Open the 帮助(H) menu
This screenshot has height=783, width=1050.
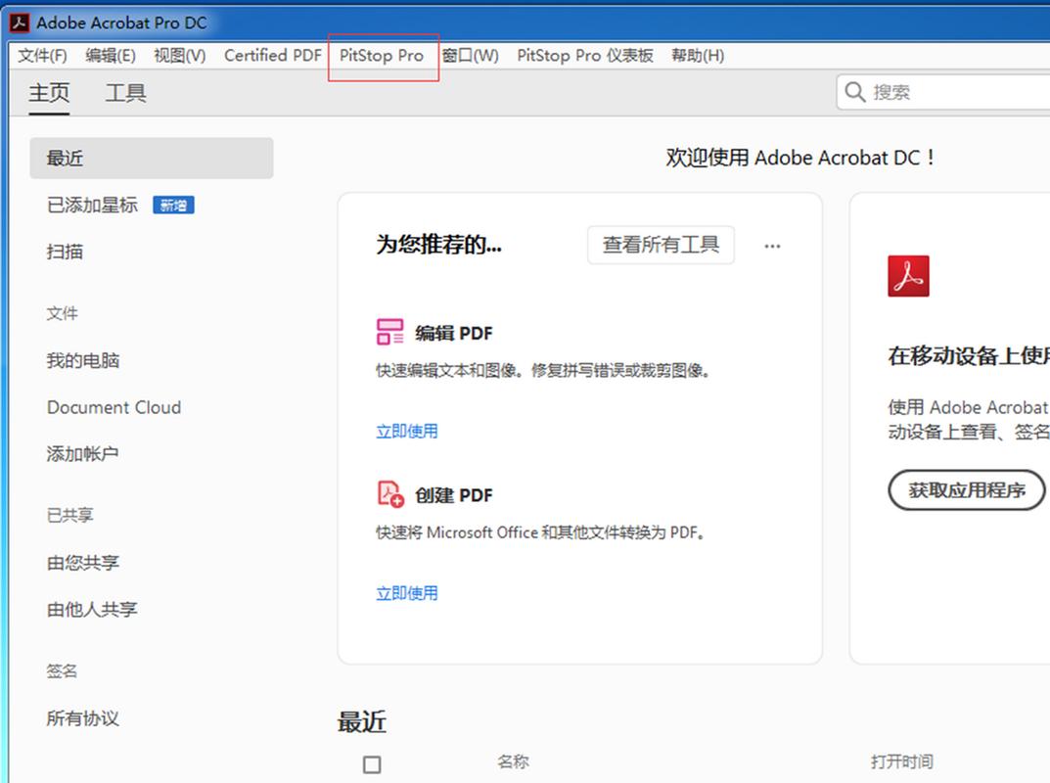[698, 56]
